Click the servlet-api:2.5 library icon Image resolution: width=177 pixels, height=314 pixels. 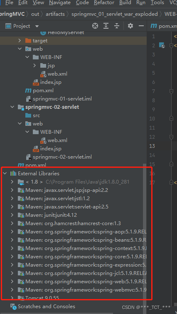click(21, 207)
